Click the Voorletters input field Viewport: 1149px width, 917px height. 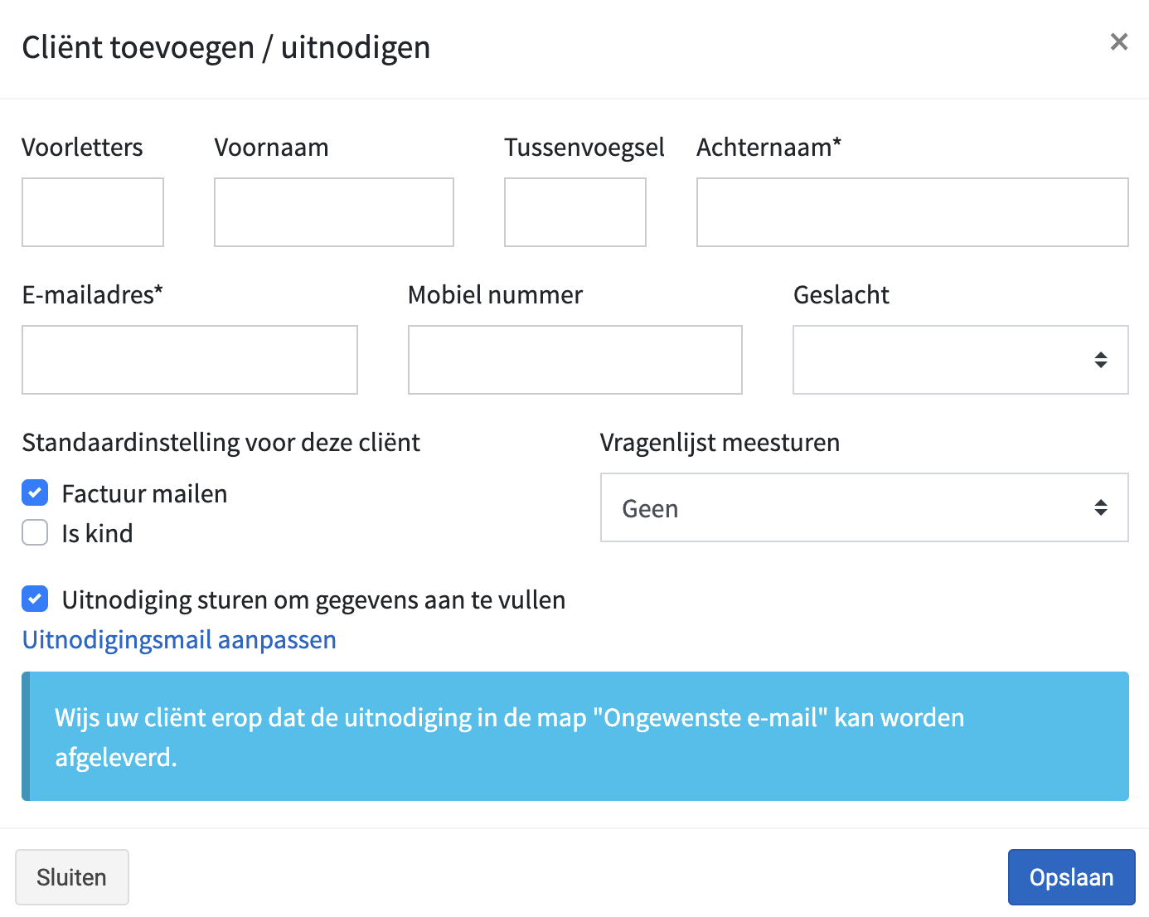92,211
